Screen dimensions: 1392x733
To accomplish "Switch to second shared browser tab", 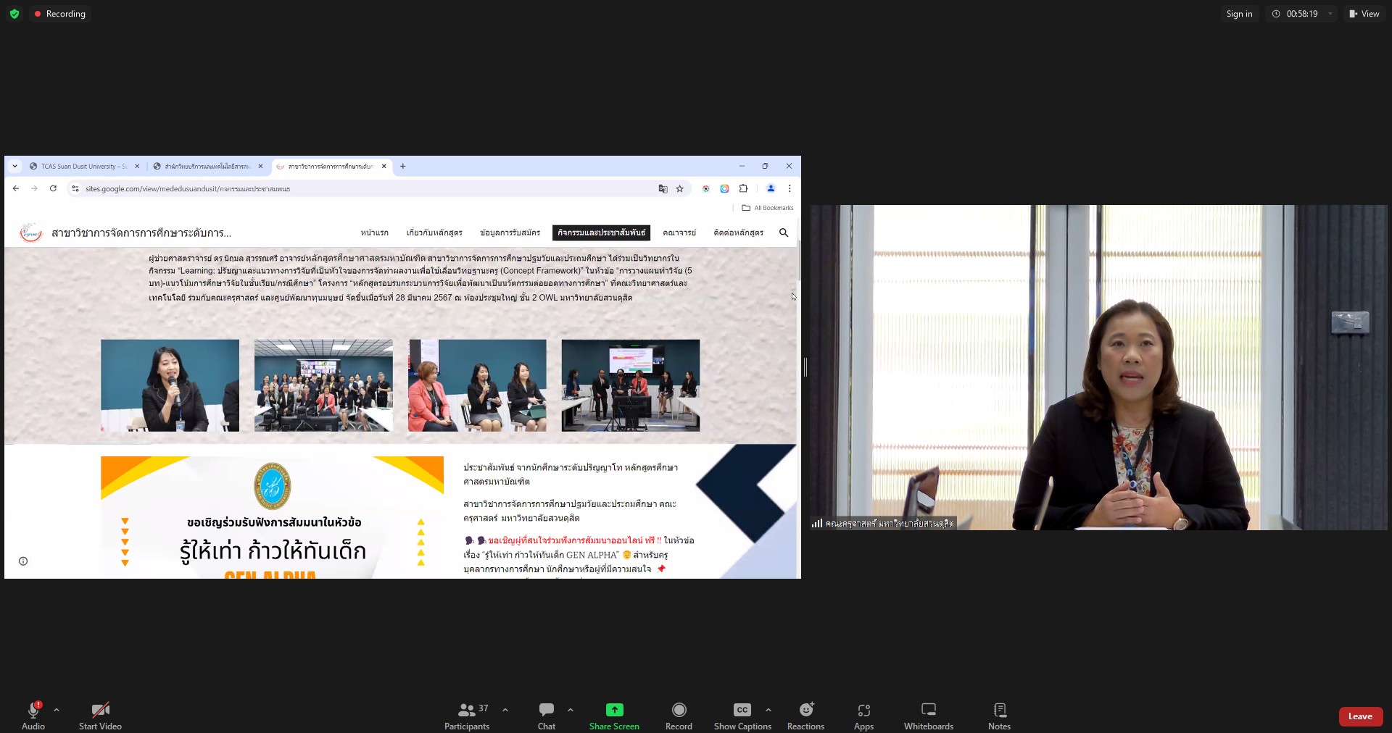I will 207,167.
